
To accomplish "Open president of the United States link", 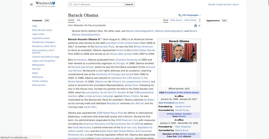I will point(123,43).
